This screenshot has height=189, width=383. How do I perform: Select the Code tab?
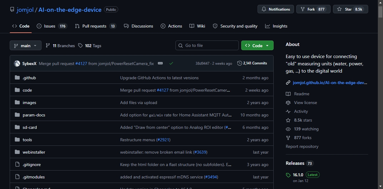click(21, 26)
